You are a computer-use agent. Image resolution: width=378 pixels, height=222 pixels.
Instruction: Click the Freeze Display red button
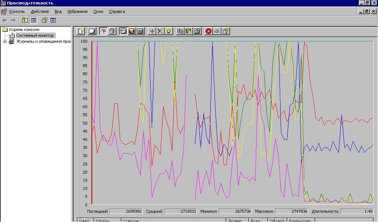click(209, 31)
